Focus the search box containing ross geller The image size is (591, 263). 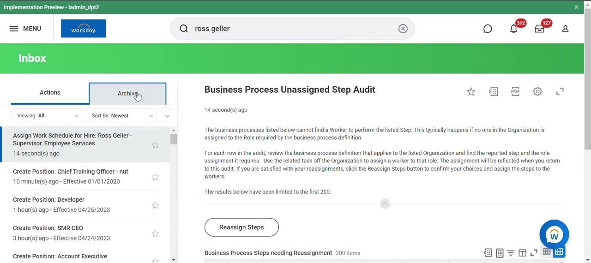click(x=292, y=29)
